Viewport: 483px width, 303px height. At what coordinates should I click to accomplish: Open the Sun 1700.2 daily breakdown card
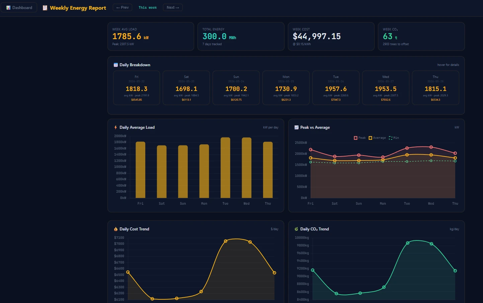coord(236,88)
